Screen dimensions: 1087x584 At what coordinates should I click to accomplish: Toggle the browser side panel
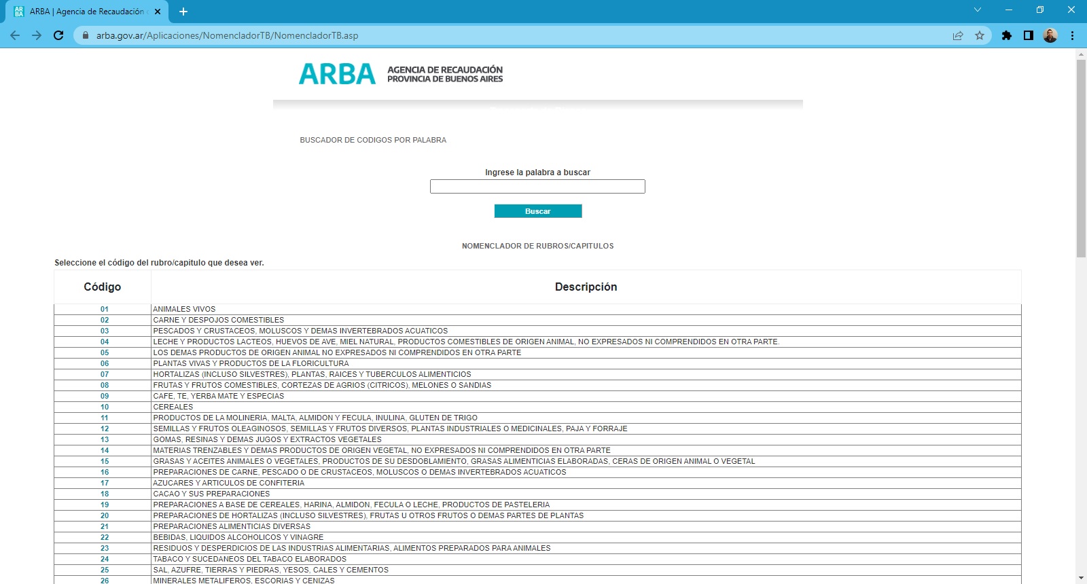pos(1029,35)
